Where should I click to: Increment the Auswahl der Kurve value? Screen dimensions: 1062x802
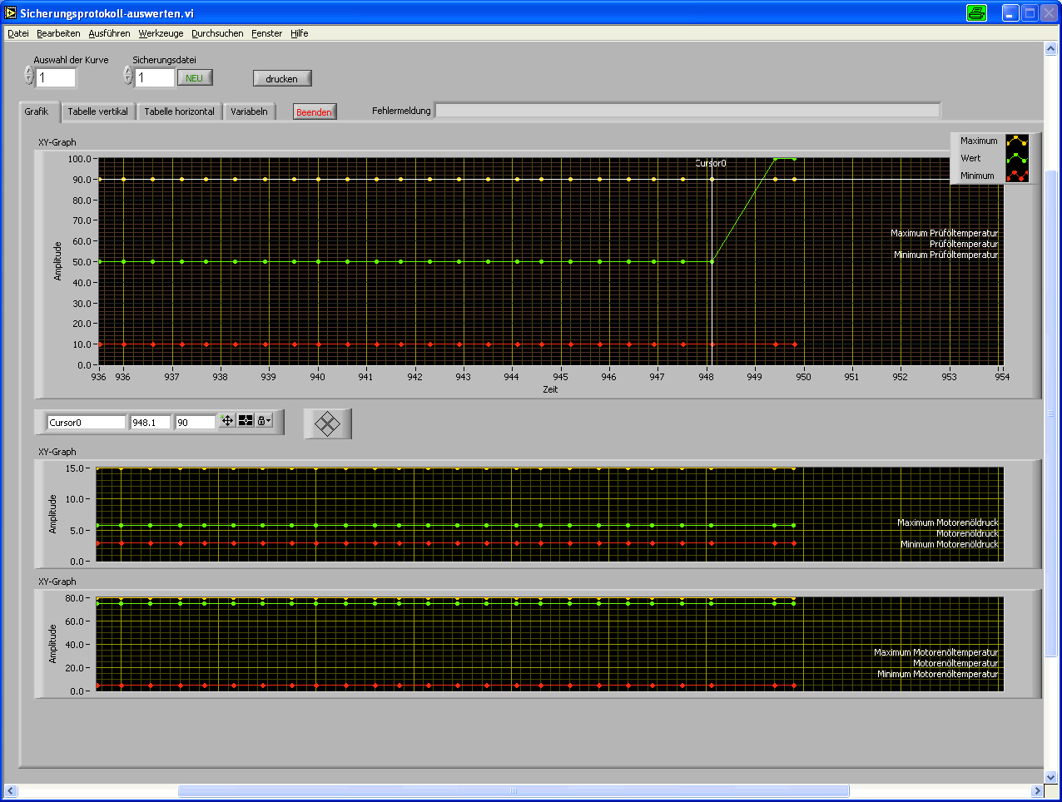tap(29, 72)
